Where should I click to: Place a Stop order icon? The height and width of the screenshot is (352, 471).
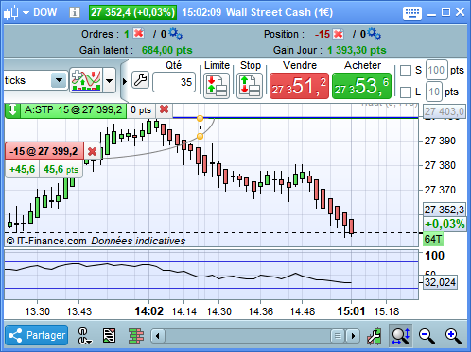point(250,86)
